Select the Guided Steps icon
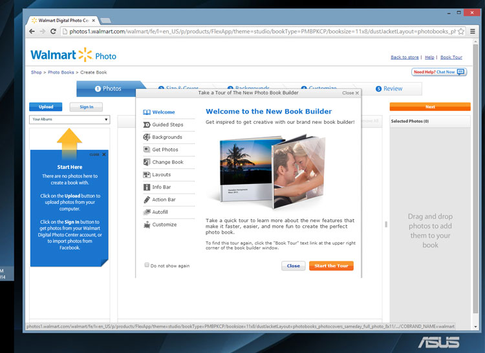 pyautogui.click(x=147, y=125)
